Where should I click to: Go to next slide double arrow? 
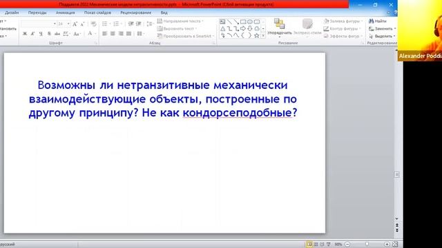click(x=397, y=230)
